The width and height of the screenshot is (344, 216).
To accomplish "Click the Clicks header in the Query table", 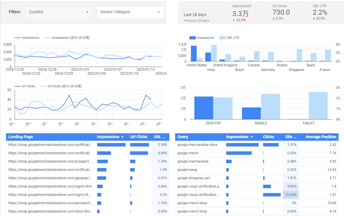I will (269, 137).
